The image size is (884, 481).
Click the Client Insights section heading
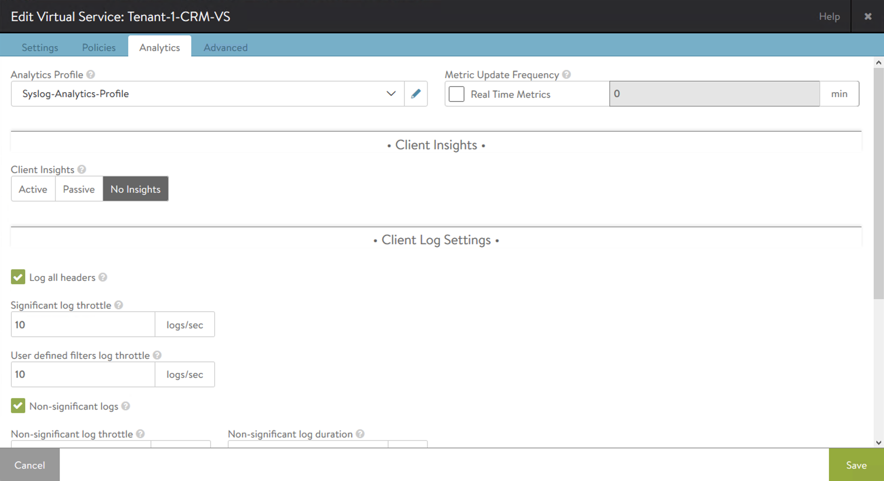pos(436,145)
